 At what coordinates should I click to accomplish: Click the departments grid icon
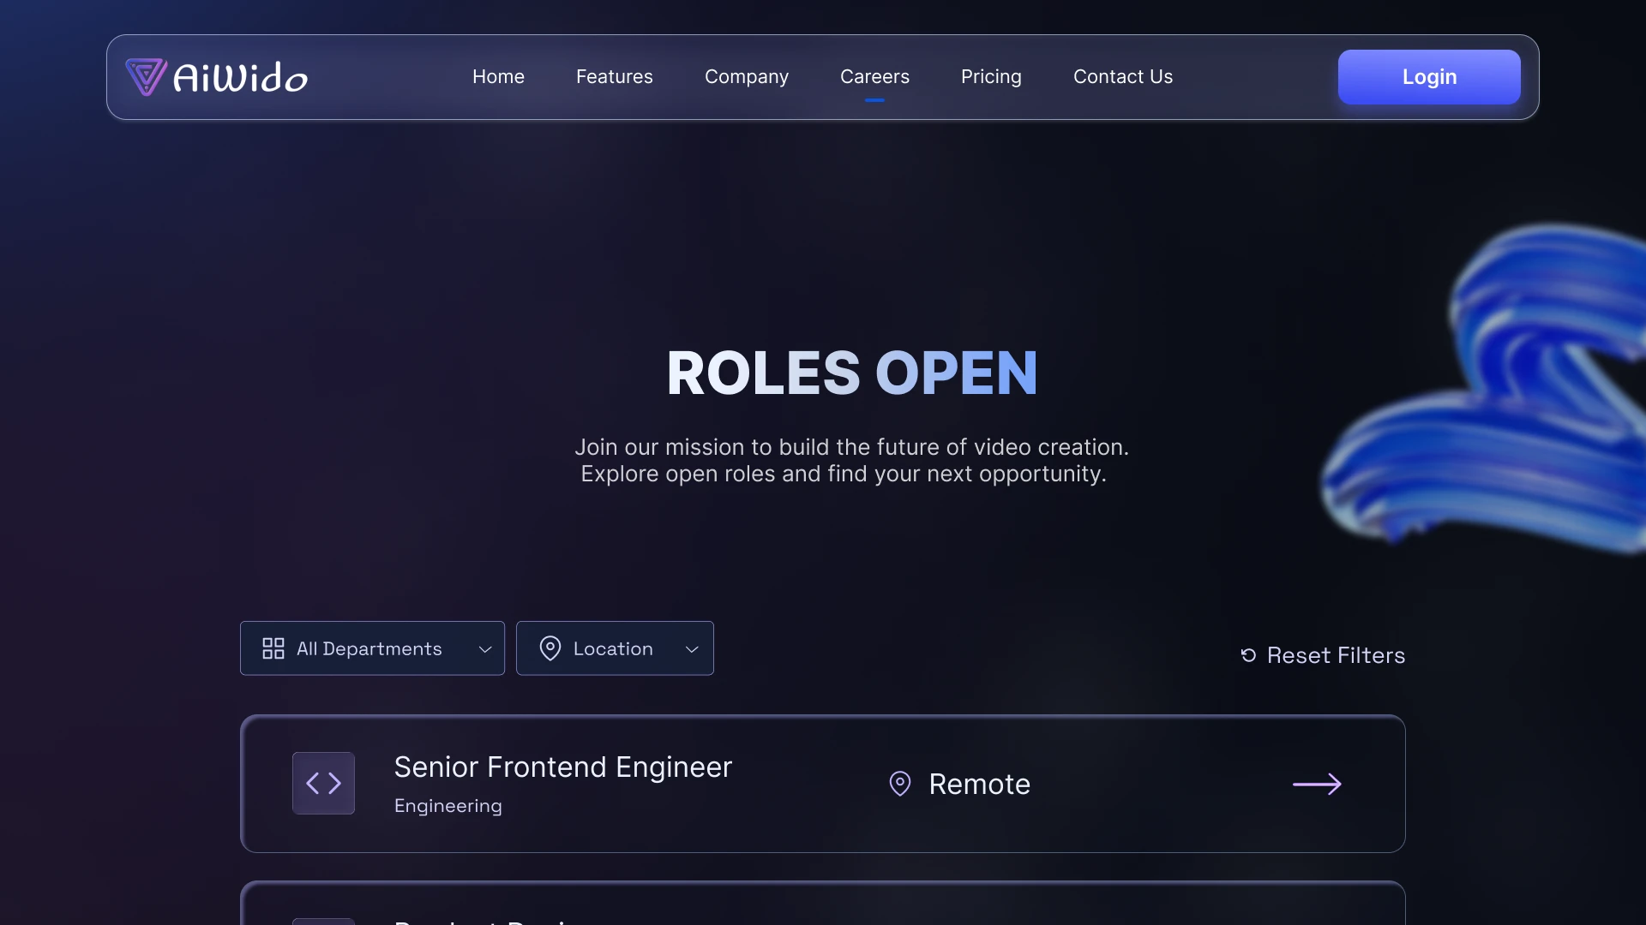(273, 648)
